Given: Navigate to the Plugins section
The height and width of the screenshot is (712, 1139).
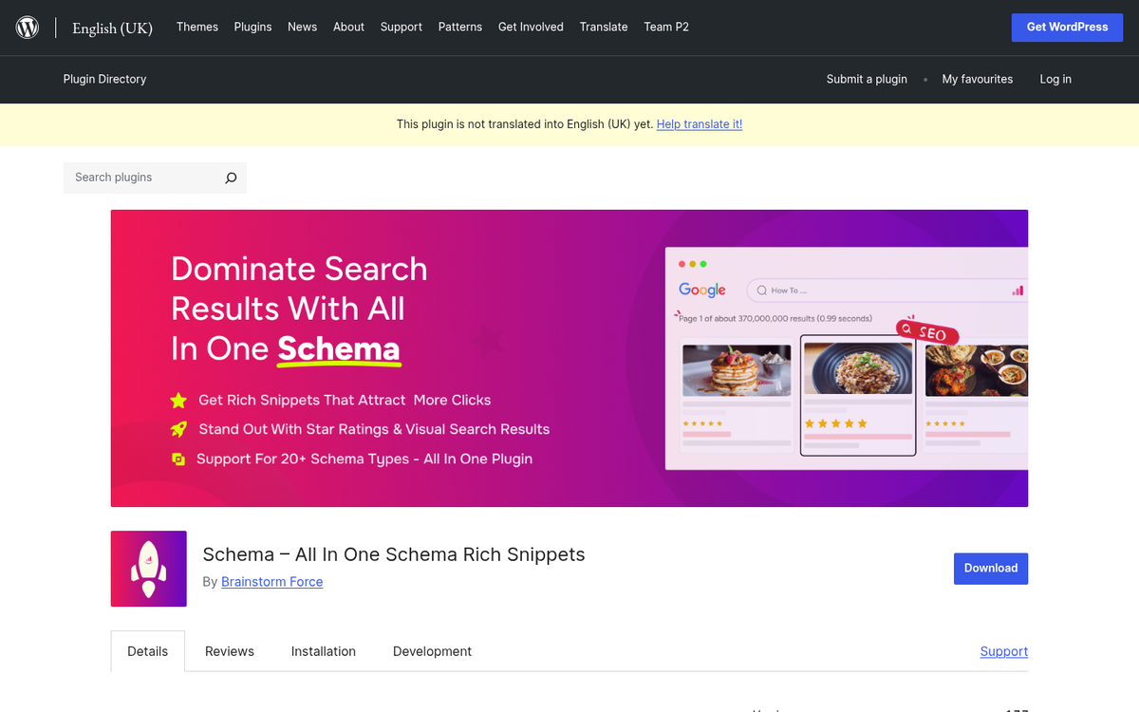Looking at the screenshot, I should tap(252, 27).
